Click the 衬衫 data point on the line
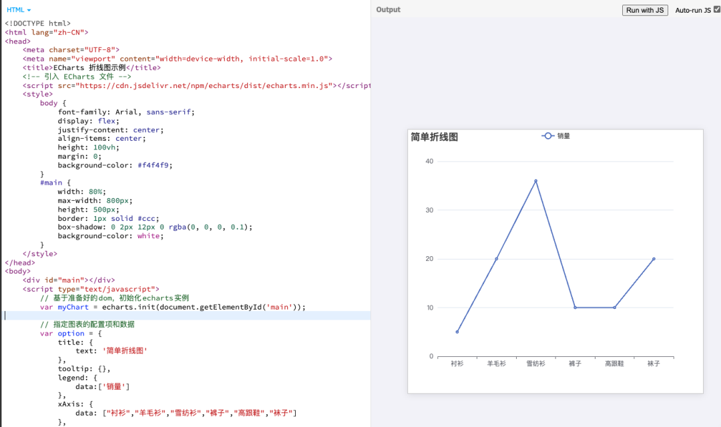Image resolution: width=721 pixels, height=427 pixels. [x=457, y=332]
